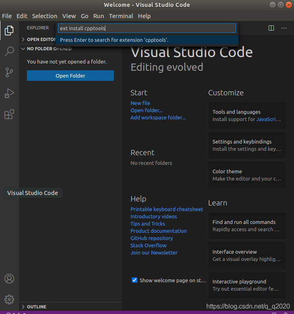
Task: Toggle Show welcome page on startup checkbox
Action: [135, 280]
